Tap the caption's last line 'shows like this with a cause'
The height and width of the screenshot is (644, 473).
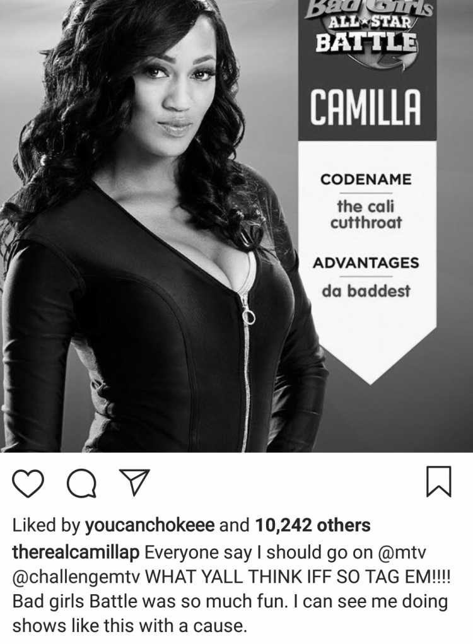tap(130, 626)
